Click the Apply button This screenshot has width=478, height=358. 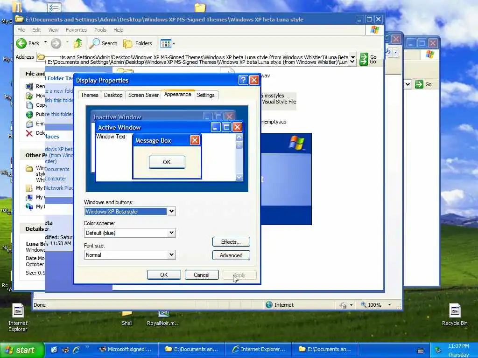pos(239,275)
